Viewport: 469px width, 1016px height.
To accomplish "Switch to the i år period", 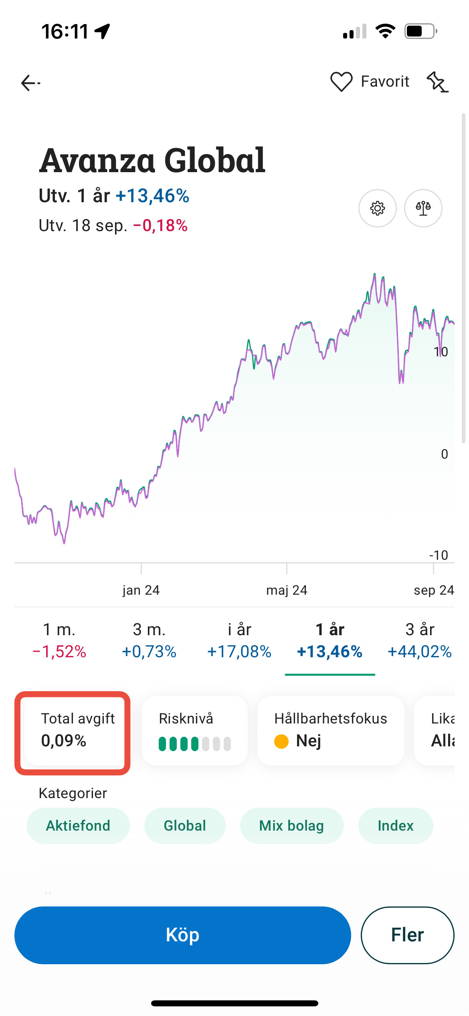I will tap(239, 640).
